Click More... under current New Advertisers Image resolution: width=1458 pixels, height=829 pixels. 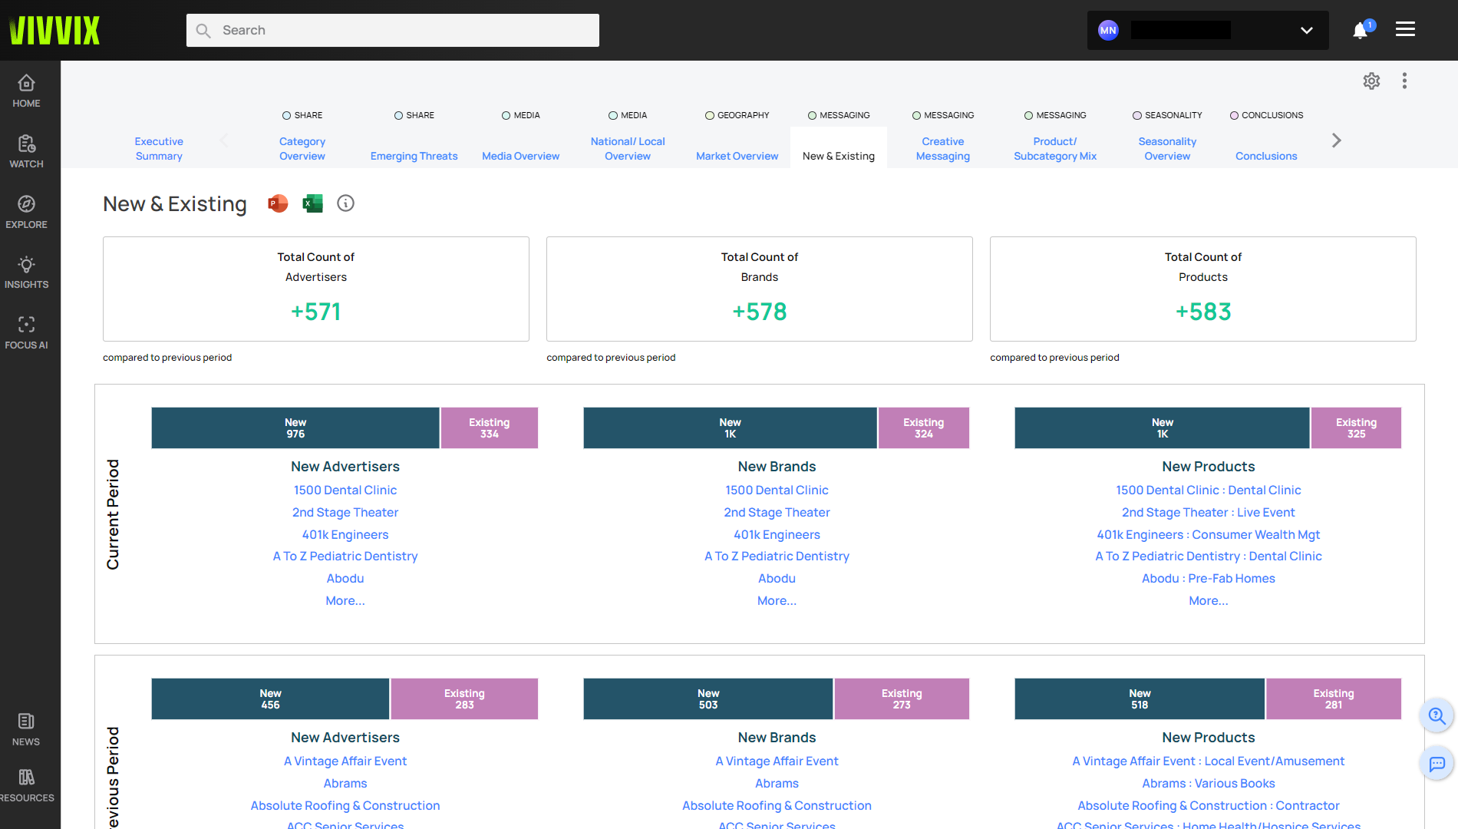click(x=345, y=601)
